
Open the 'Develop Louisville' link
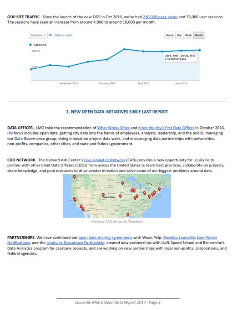click(179, 238)
